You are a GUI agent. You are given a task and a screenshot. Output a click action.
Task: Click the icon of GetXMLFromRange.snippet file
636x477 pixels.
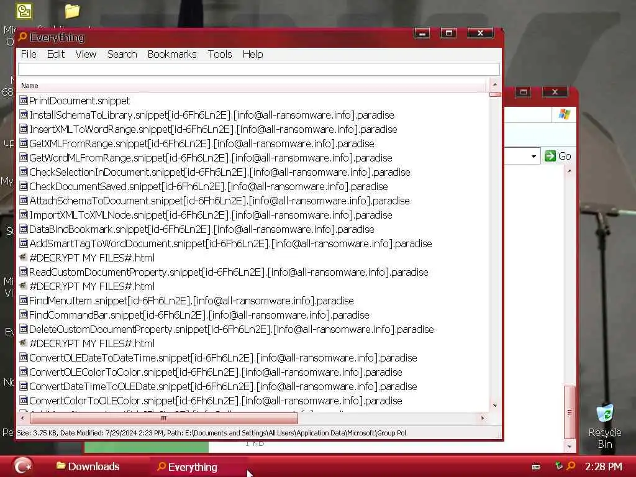click(x=24, y=143)
